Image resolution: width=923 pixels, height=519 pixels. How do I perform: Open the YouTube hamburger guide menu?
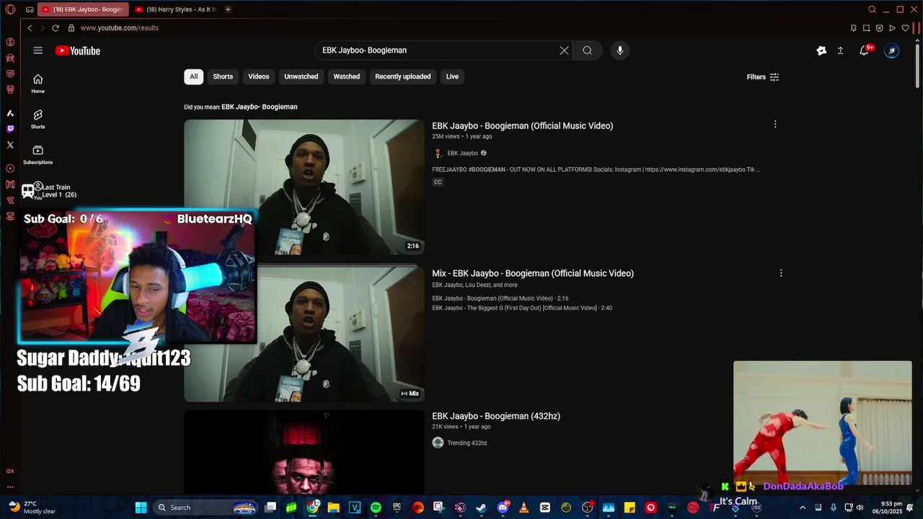pyautogui.click(x=37, y=50)
